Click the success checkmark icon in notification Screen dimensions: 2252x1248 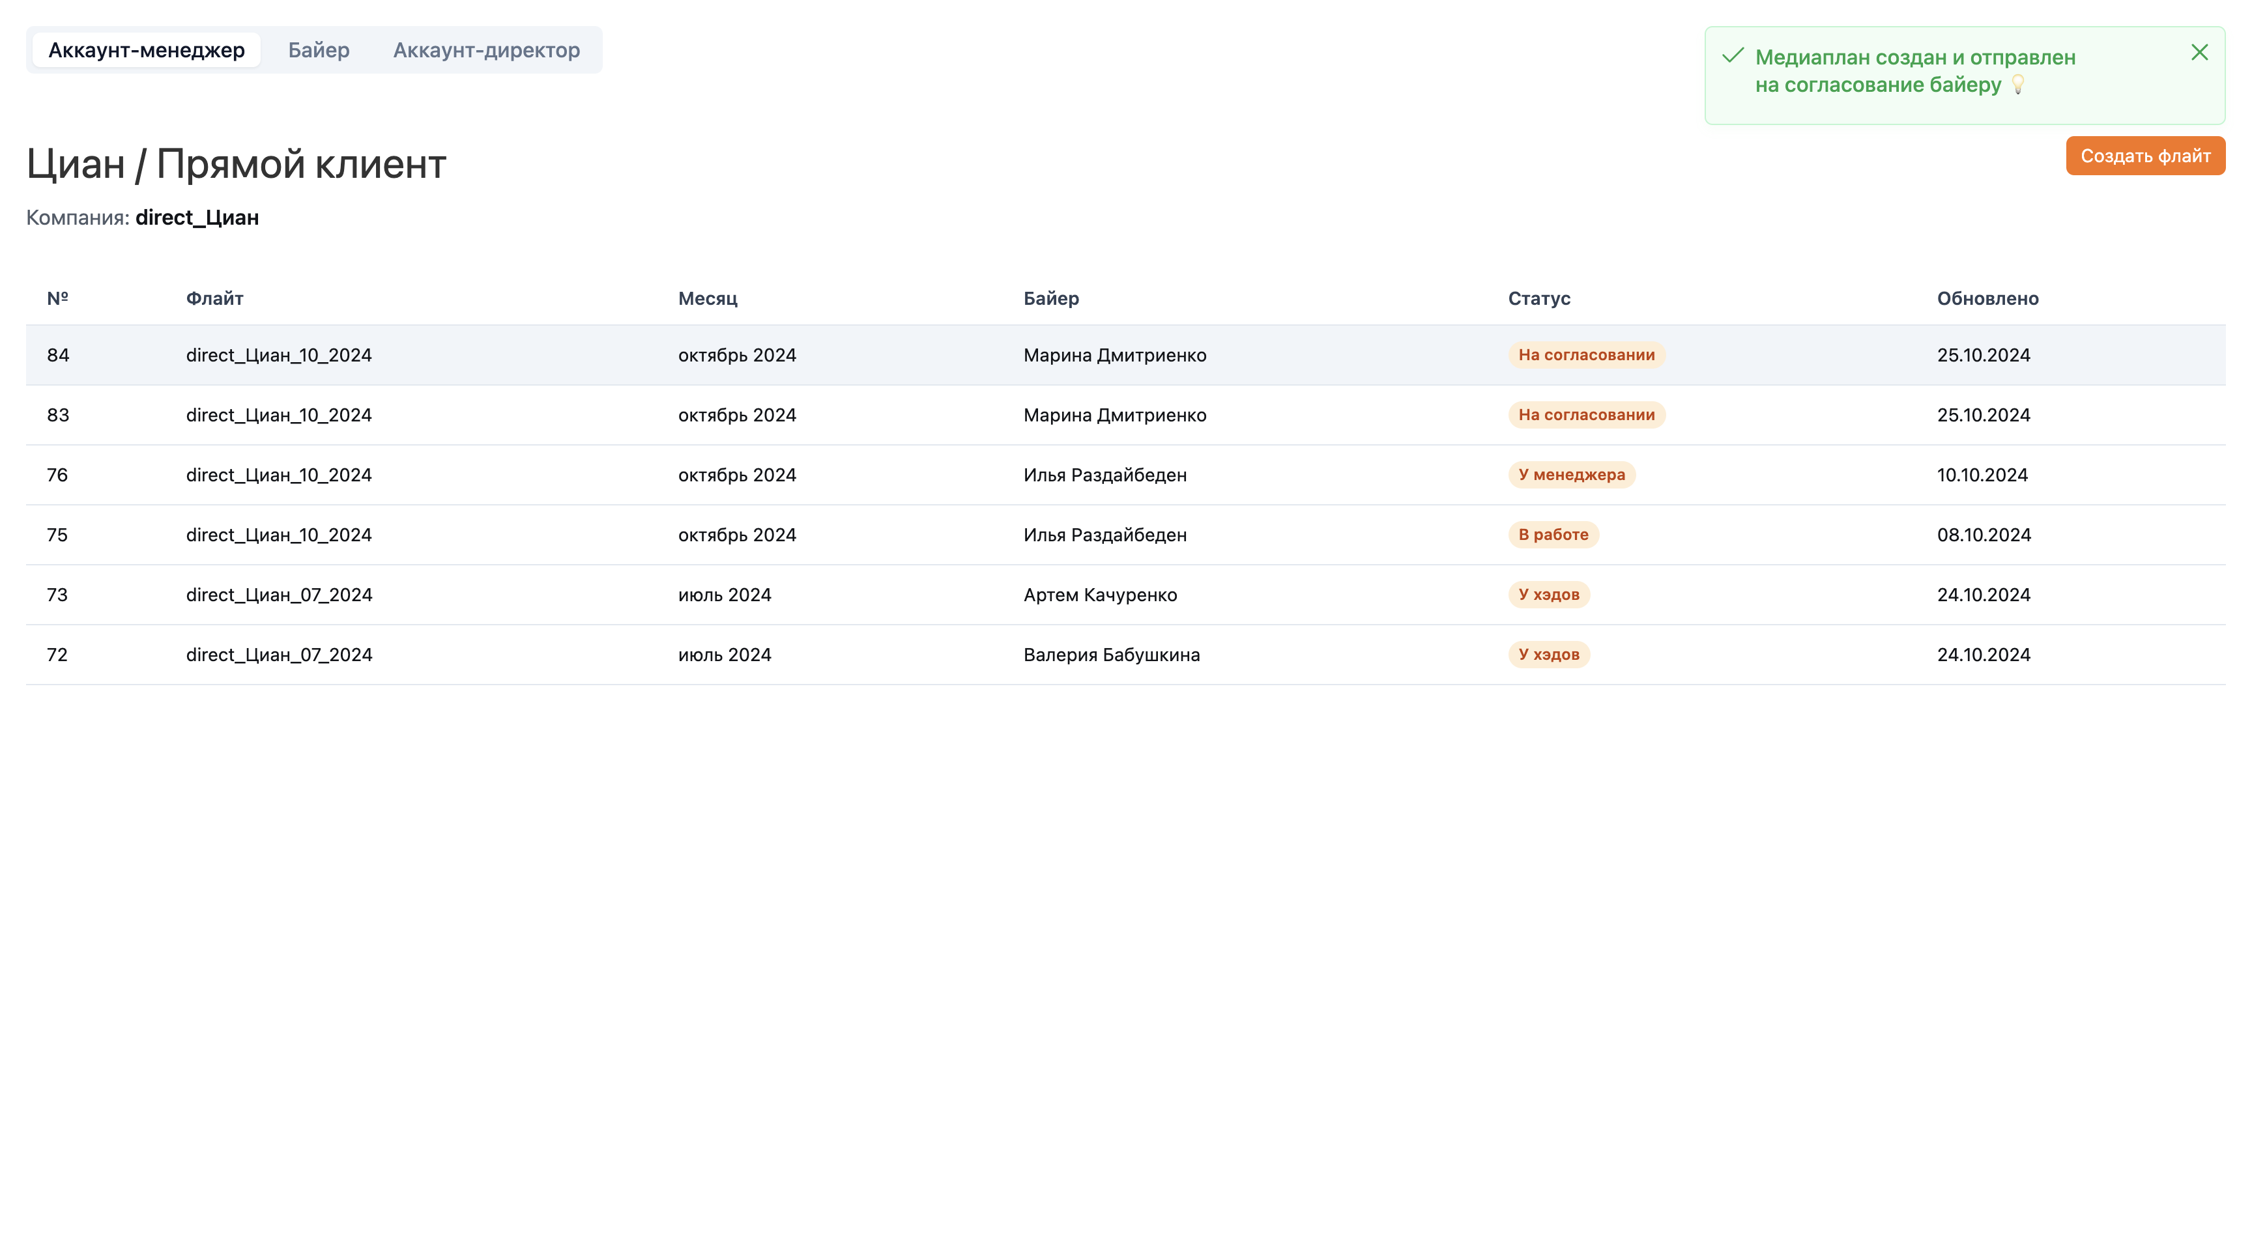tap(1733, 56)
